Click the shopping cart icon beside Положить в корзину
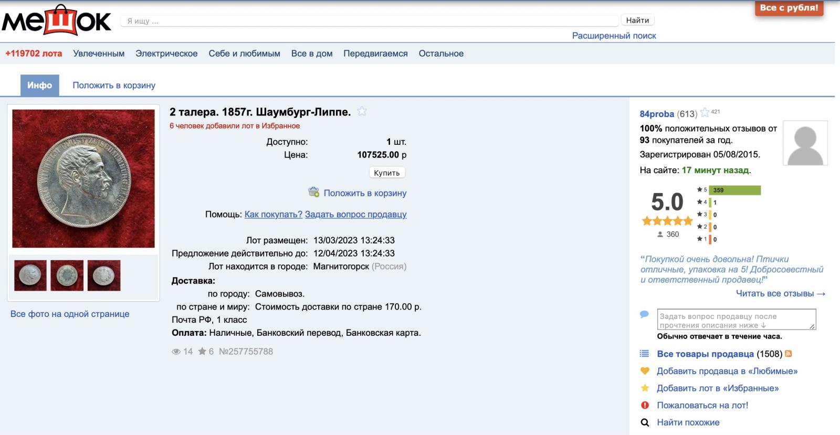The height and width of the screenshot is (435, 840). [x=313, y=192]
